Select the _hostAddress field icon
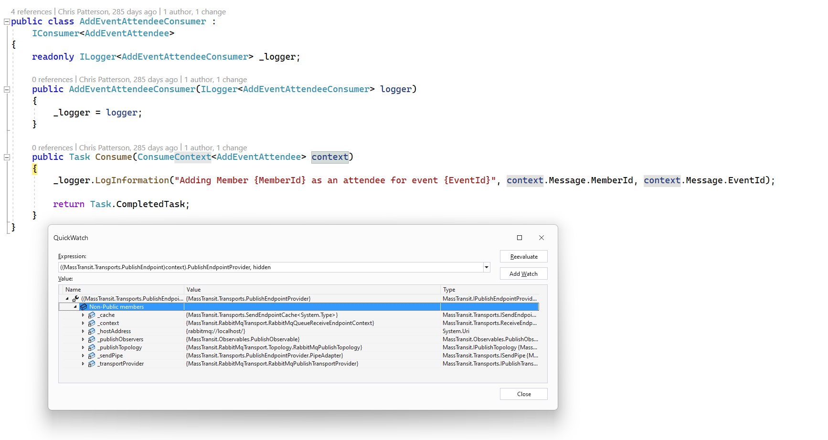Viewport: 828px width, 440px height. [92, 331]
